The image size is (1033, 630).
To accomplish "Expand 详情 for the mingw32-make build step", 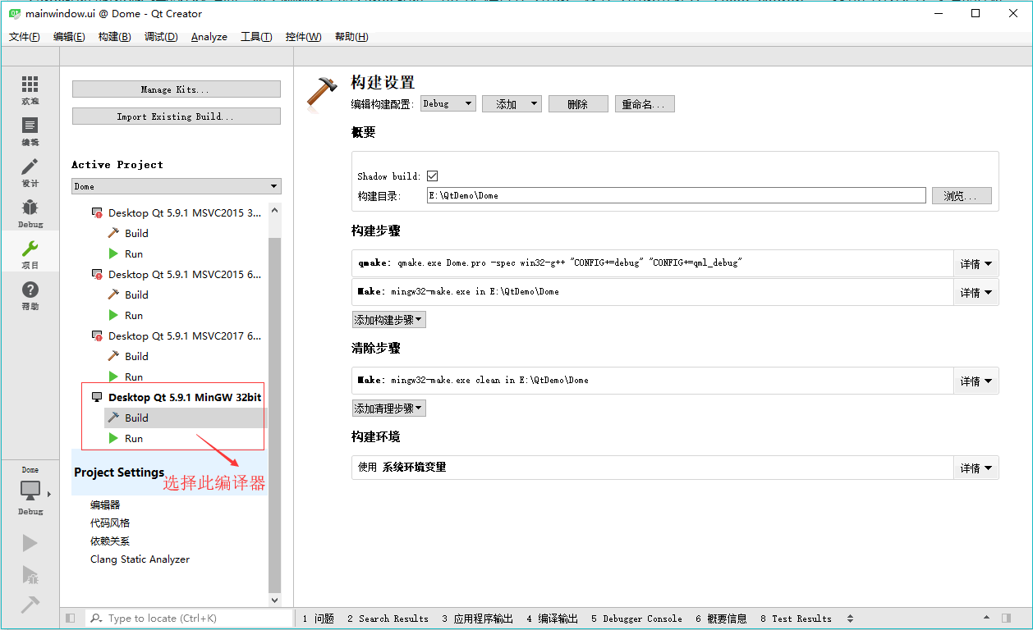I will (x=976, y=292).
